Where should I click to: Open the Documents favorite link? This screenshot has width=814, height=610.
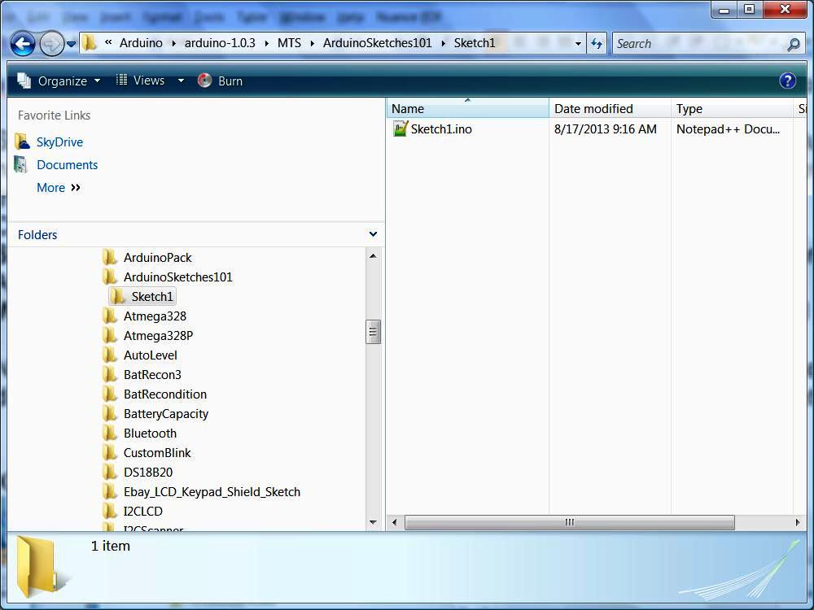(x=67, y=164)
